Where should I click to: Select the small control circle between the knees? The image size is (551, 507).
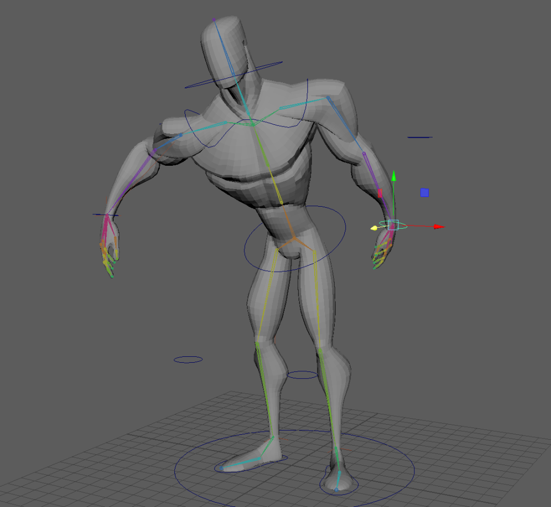tap(302, 375)
